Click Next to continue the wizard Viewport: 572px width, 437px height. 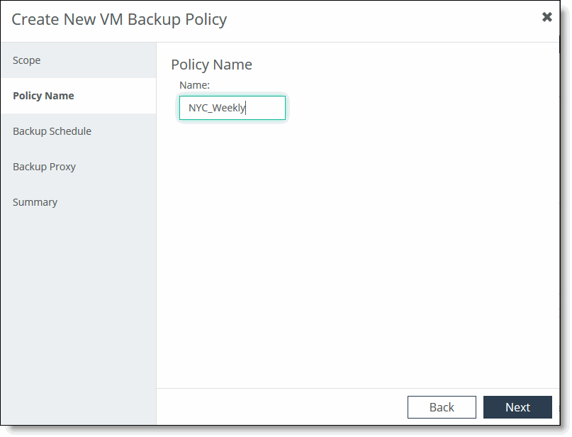[x=517, y=407]
